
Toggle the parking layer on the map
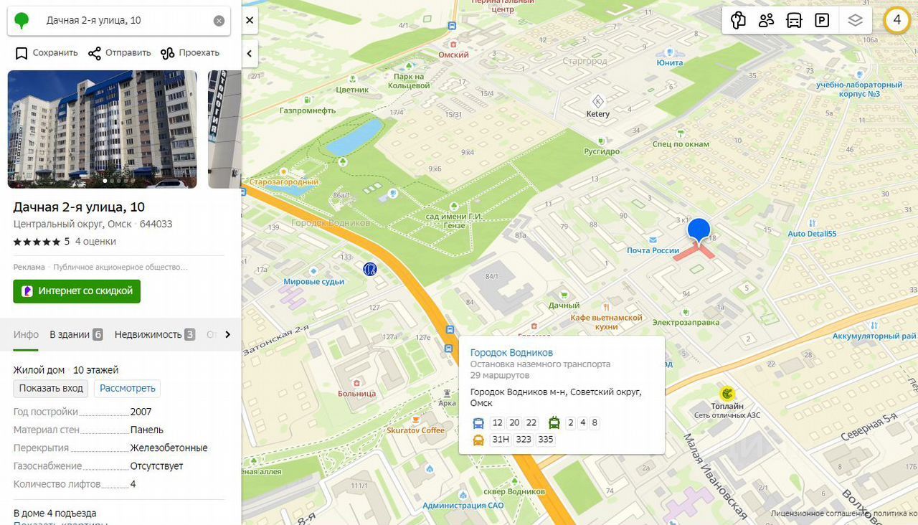(822, 20)
